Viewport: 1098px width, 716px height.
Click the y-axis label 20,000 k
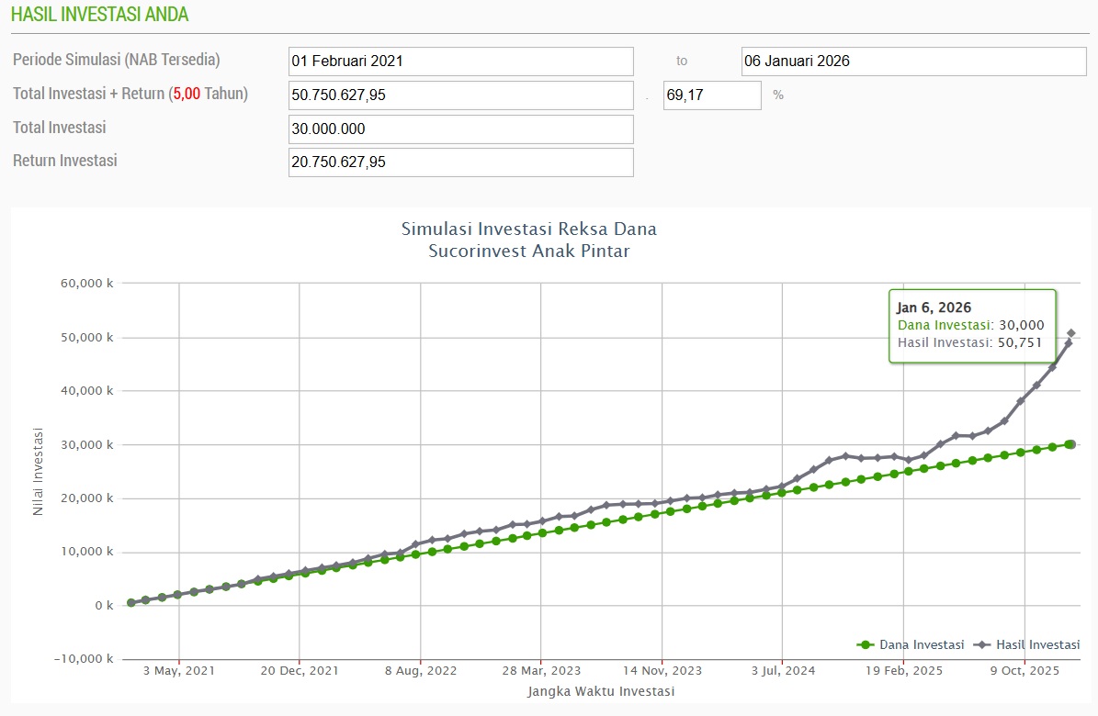click(x=87, y=498)
